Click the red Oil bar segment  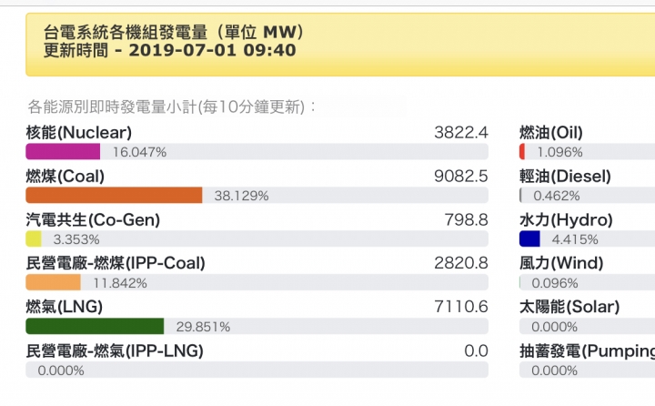click(522, 151)
